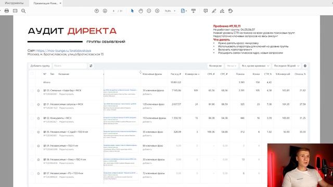Image resolution: width=333 pixels, height=187 pixels.
Task: Toggle status circle of row 03 Смежные
Action: tap(39, 91)
